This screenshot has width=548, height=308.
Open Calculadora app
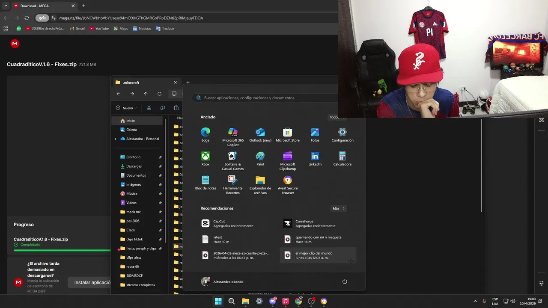[342, 159]
